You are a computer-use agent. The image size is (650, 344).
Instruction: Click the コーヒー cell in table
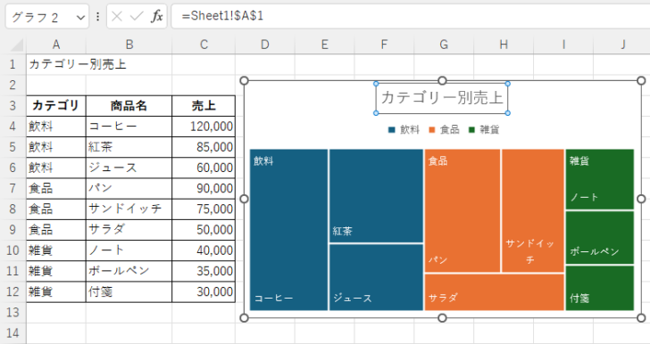[x=129, y=127]
